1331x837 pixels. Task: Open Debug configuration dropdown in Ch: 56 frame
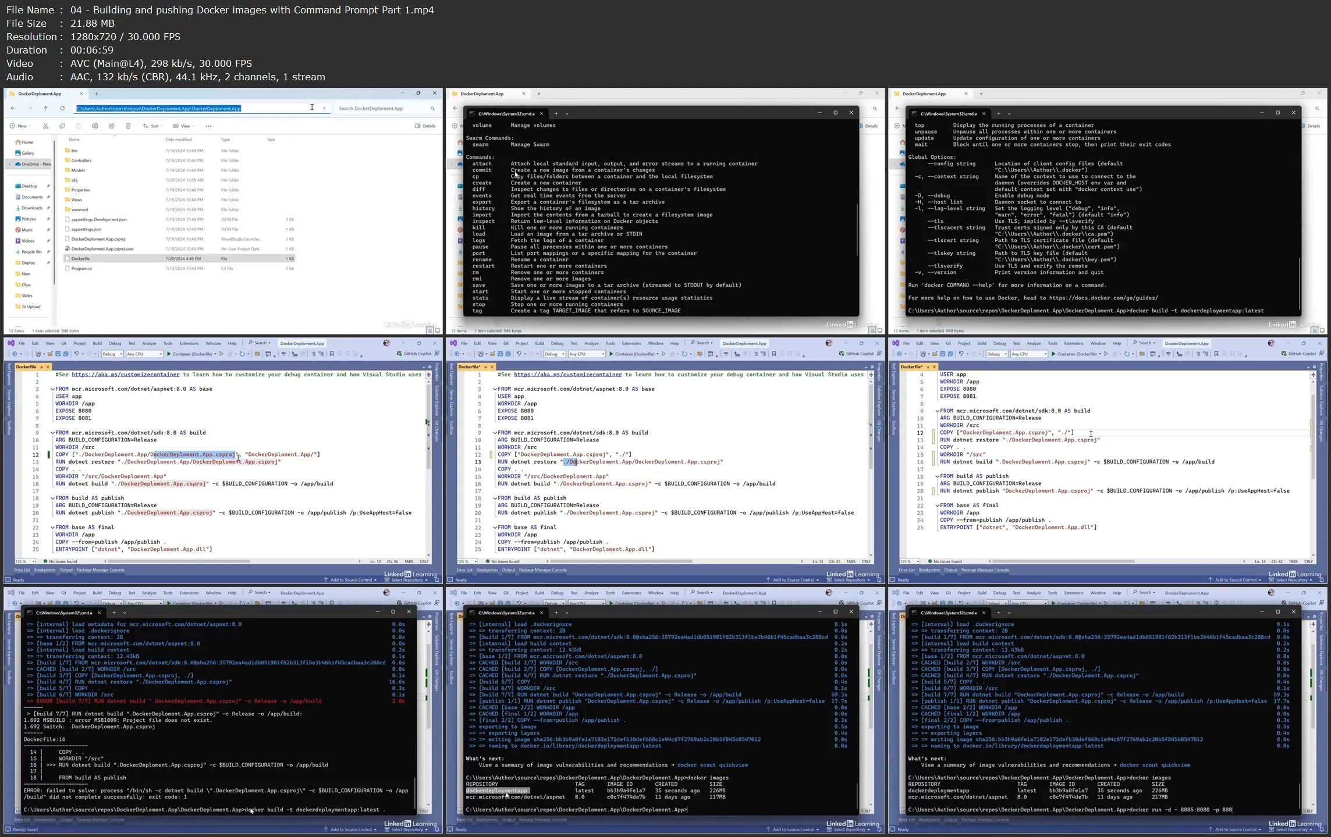pyautogui.click(x=112, y=354)
